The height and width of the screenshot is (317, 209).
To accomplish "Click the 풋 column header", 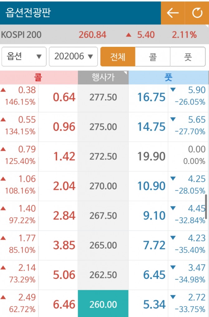I will pos(168,78).
